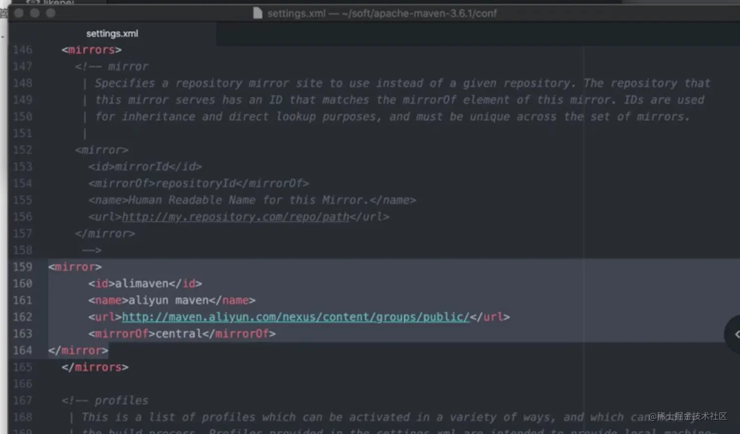
Task: Click line number 159 in the gutter
Action: [23, 267]
